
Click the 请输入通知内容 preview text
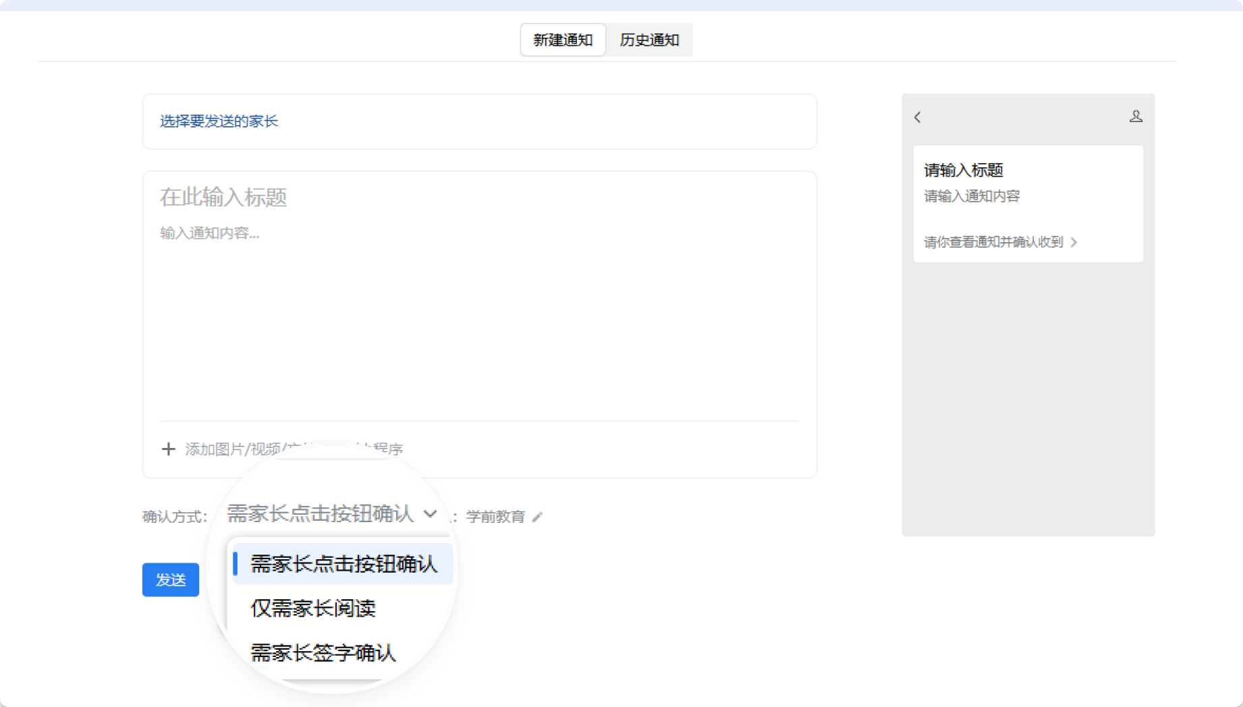[x=972, y=196]
